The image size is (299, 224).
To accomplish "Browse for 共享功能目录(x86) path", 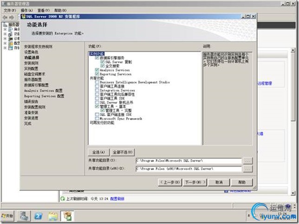I will coord(248,169).
